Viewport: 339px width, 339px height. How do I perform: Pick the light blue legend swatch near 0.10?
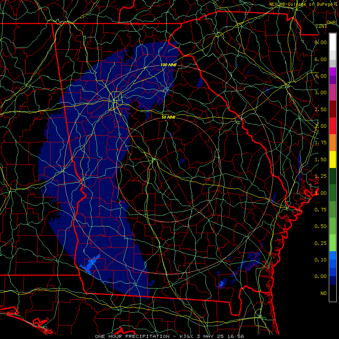click(x=333, y=255)
